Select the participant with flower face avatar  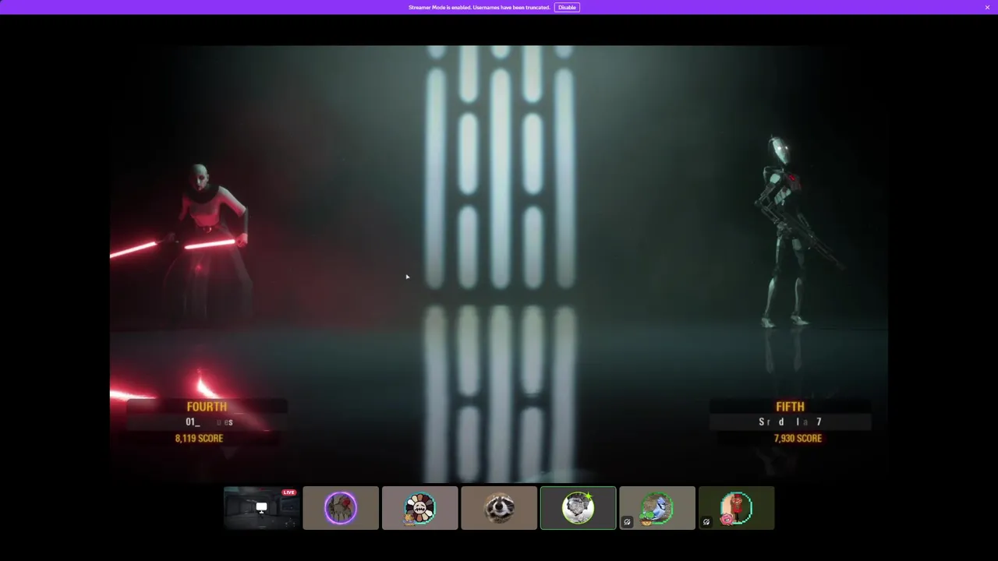pyautogui.click(x=419, y=508)
